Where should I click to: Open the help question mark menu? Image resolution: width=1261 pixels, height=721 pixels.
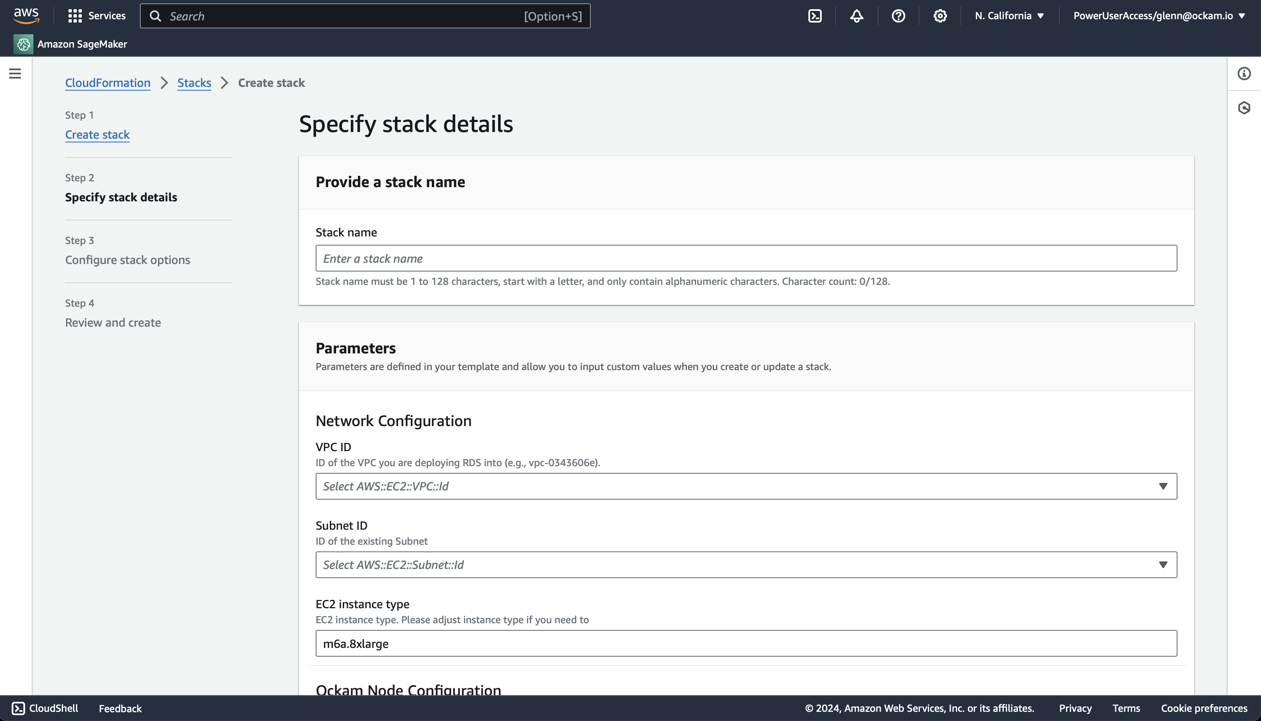(x=898, y=16)
